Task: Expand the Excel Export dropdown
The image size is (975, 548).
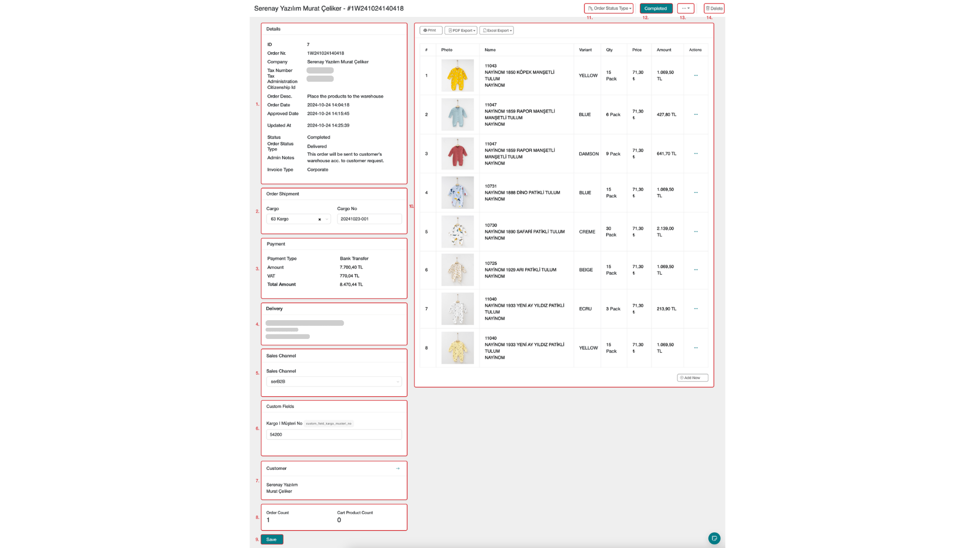Action: pos(497,30)
